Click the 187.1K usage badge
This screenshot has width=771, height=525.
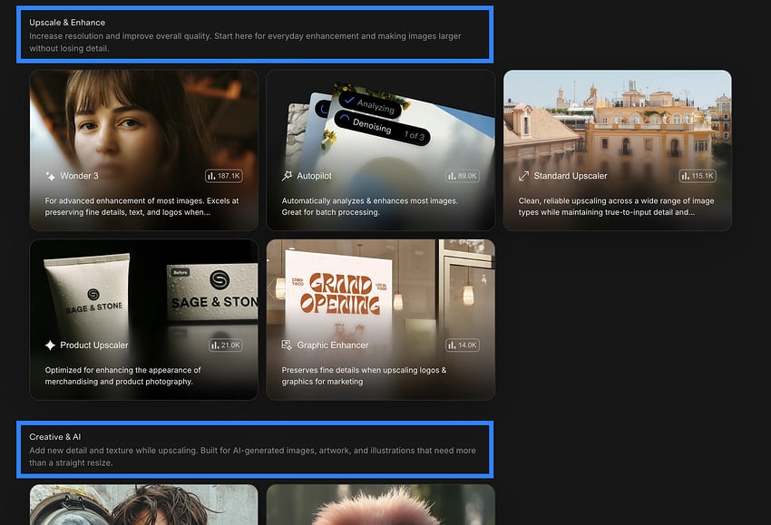(224, 176)
